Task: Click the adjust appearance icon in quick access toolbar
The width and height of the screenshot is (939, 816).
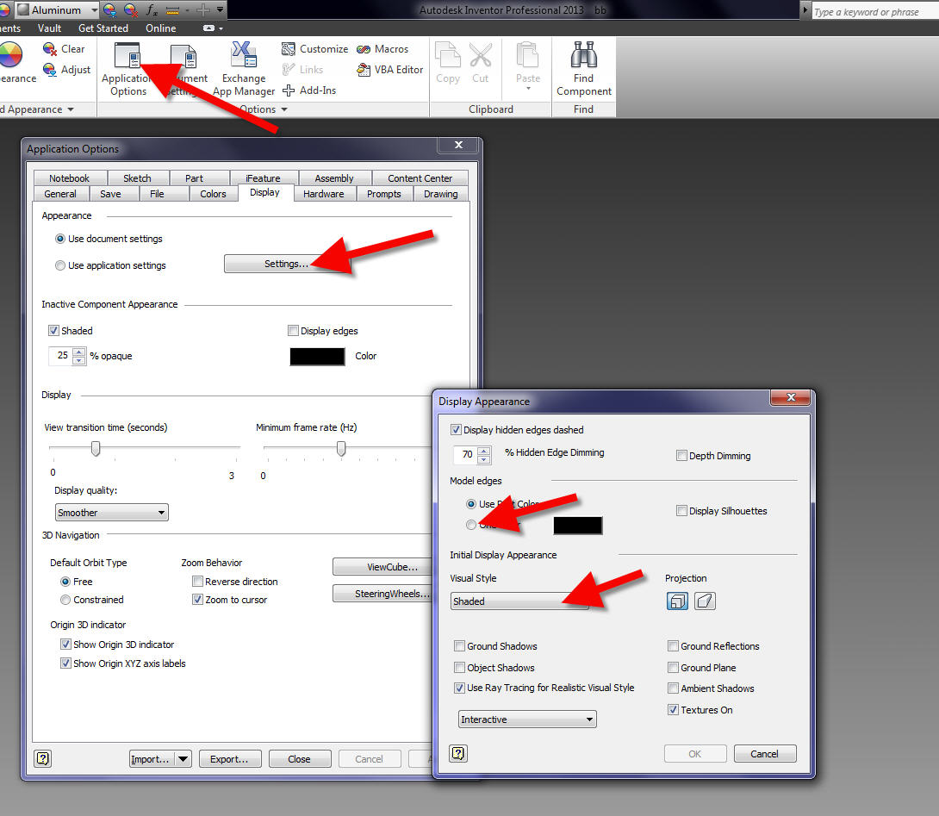Action: pos(109,9)
